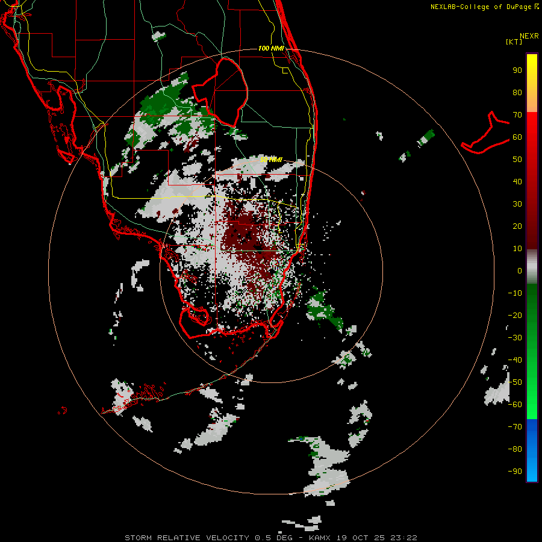
Task: Click the 0 value on velocity scale
Action: 520,270
